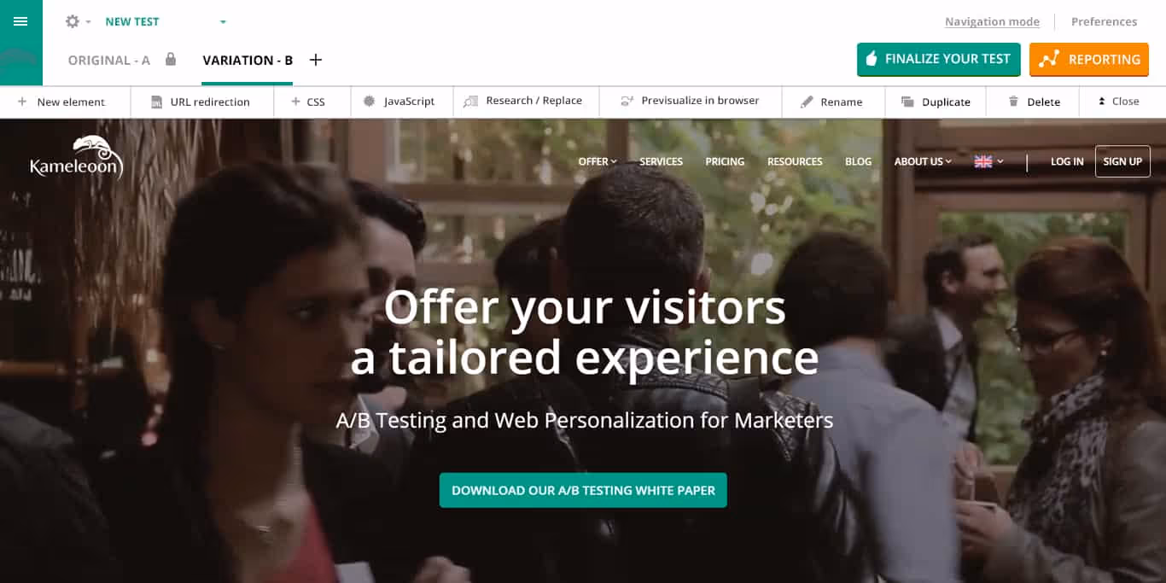Switch to the ORIGINAL - A tab
Viewport: 1166px width, 583px height.
click(x=109, y=60)
